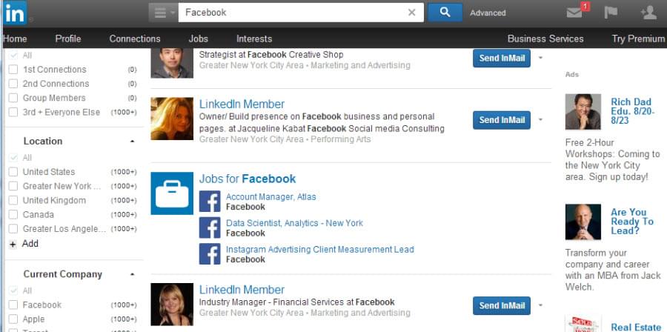Enable the United States location filter
667x332 pixels.
13,172
